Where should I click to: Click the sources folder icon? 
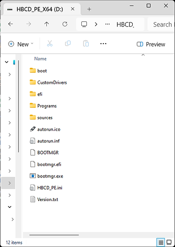(x=33, y=117)
